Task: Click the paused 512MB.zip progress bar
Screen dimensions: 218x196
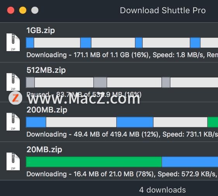Action: tap(122, 83)
